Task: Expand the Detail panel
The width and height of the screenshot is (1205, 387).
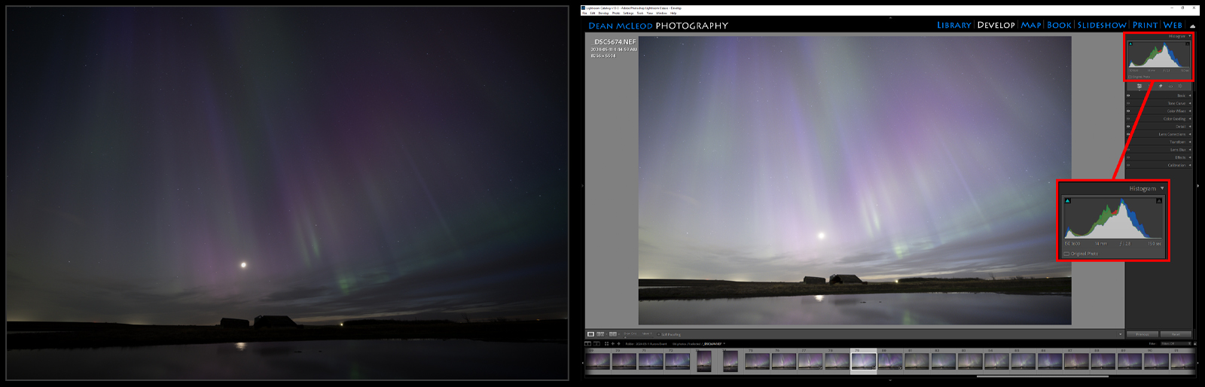Action: [1190, 126]
